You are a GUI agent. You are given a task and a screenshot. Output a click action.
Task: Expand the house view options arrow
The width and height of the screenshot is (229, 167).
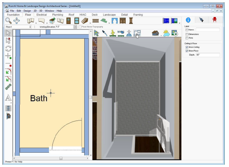coord(161,35)
